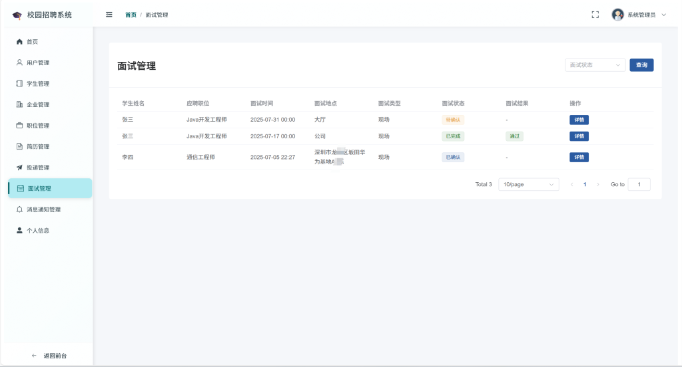Open 职位管理 in the sidebar

click(x=50, y=126)
